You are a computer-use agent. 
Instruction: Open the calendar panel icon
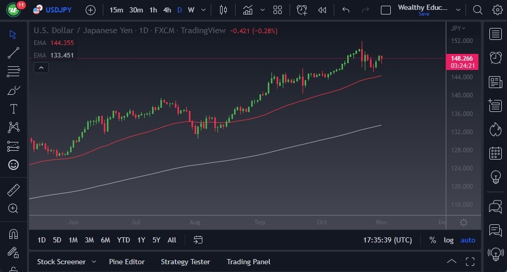coord(495,153)
